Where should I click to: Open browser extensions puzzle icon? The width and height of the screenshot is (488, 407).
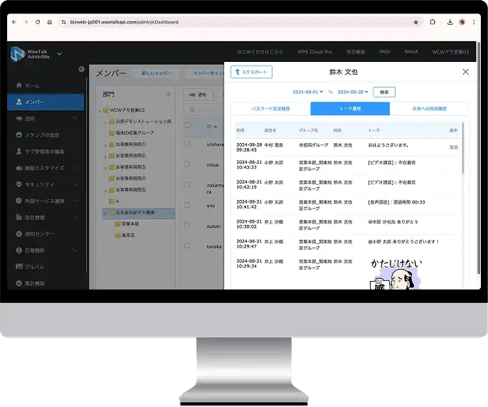[433, 22]
